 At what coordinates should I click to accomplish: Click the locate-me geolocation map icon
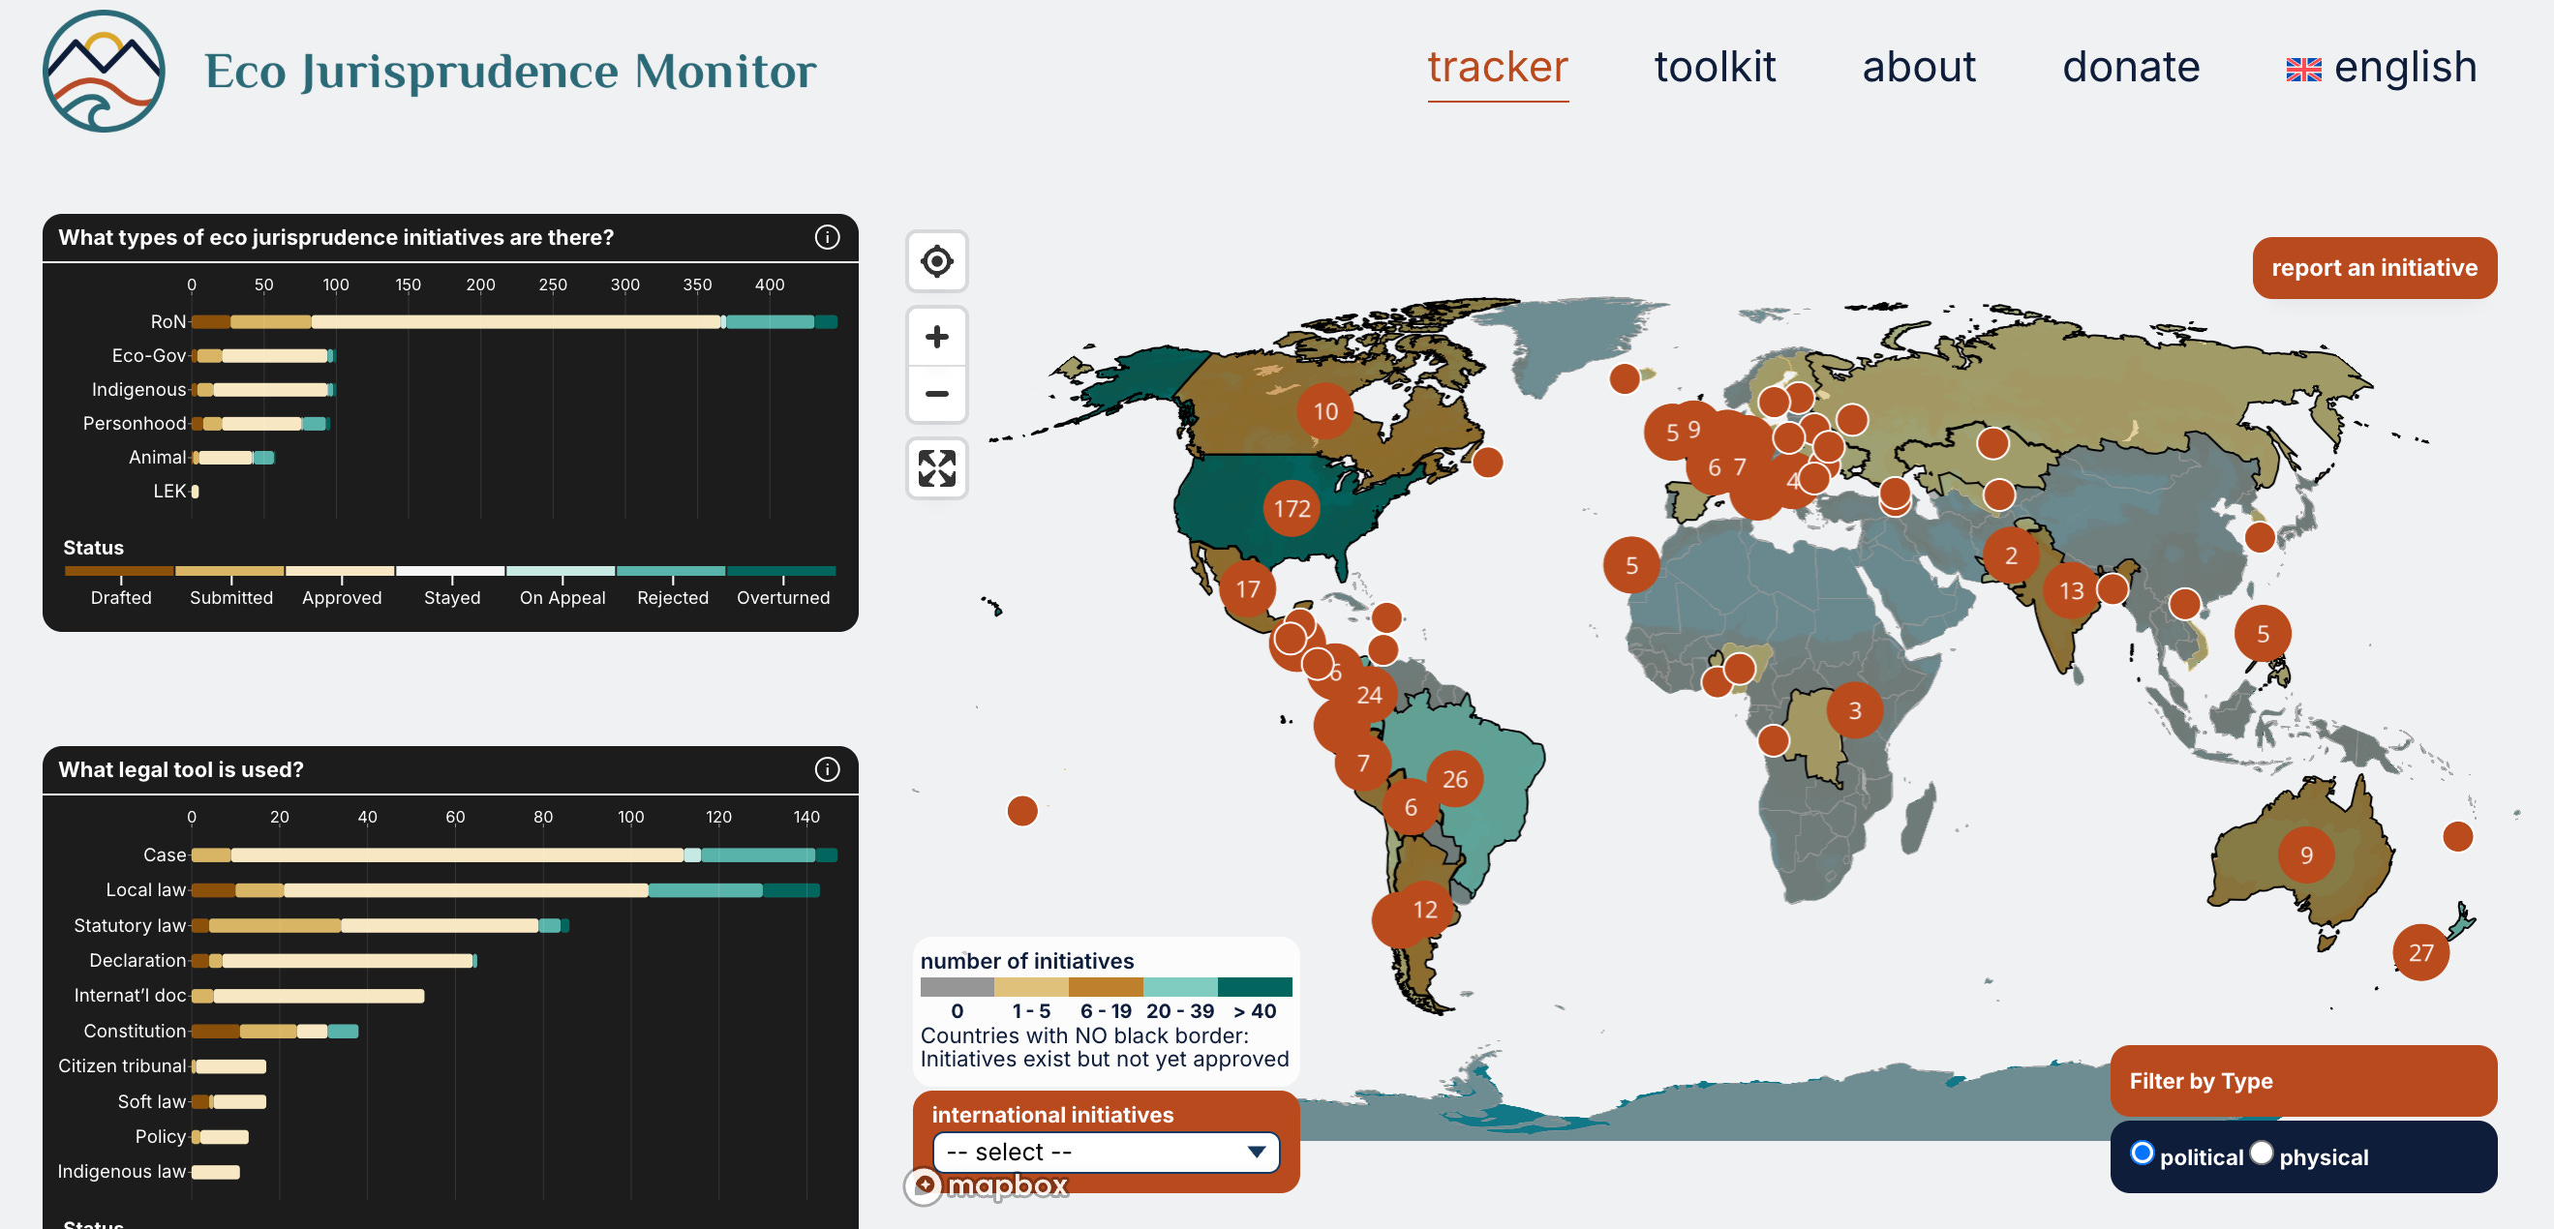pyautogui.click(x=936, y=261)
